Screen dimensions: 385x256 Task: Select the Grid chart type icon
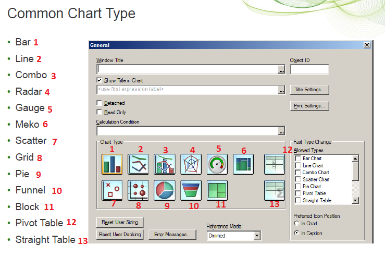[x=138, y=190]
